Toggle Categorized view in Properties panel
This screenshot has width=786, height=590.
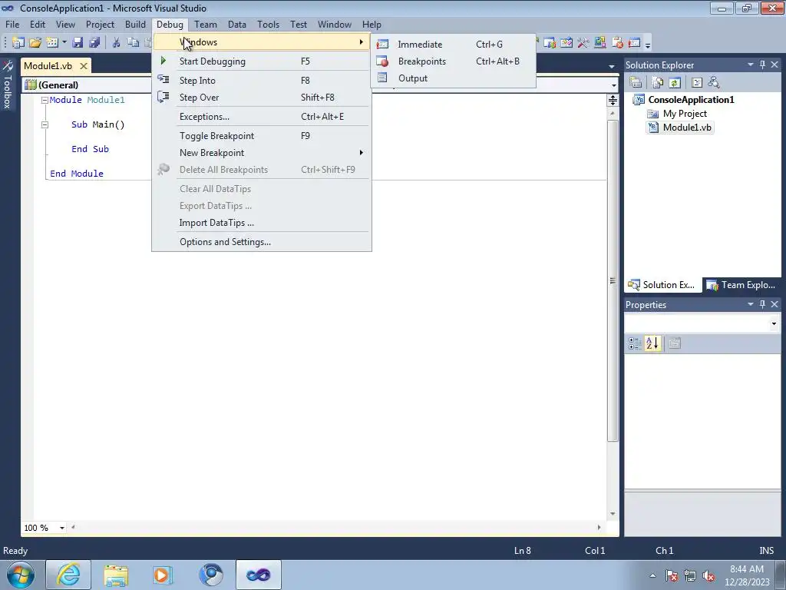634,343
